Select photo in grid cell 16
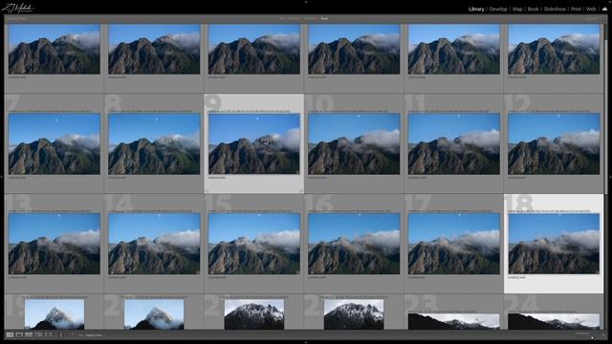612x344 pixels. [354, 244]
